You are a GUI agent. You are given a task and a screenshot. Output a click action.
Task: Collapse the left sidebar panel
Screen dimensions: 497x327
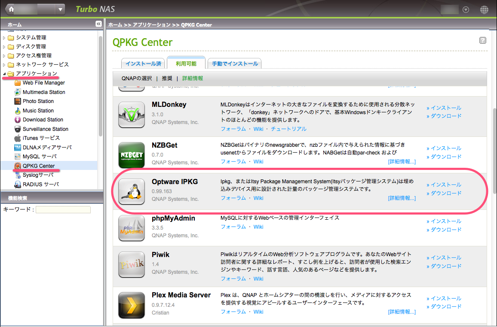[x=98, y=24]
